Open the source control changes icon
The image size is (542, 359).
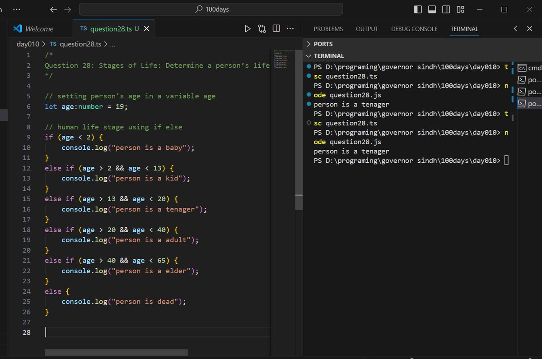pyautogui.click(x=262, y=29)
